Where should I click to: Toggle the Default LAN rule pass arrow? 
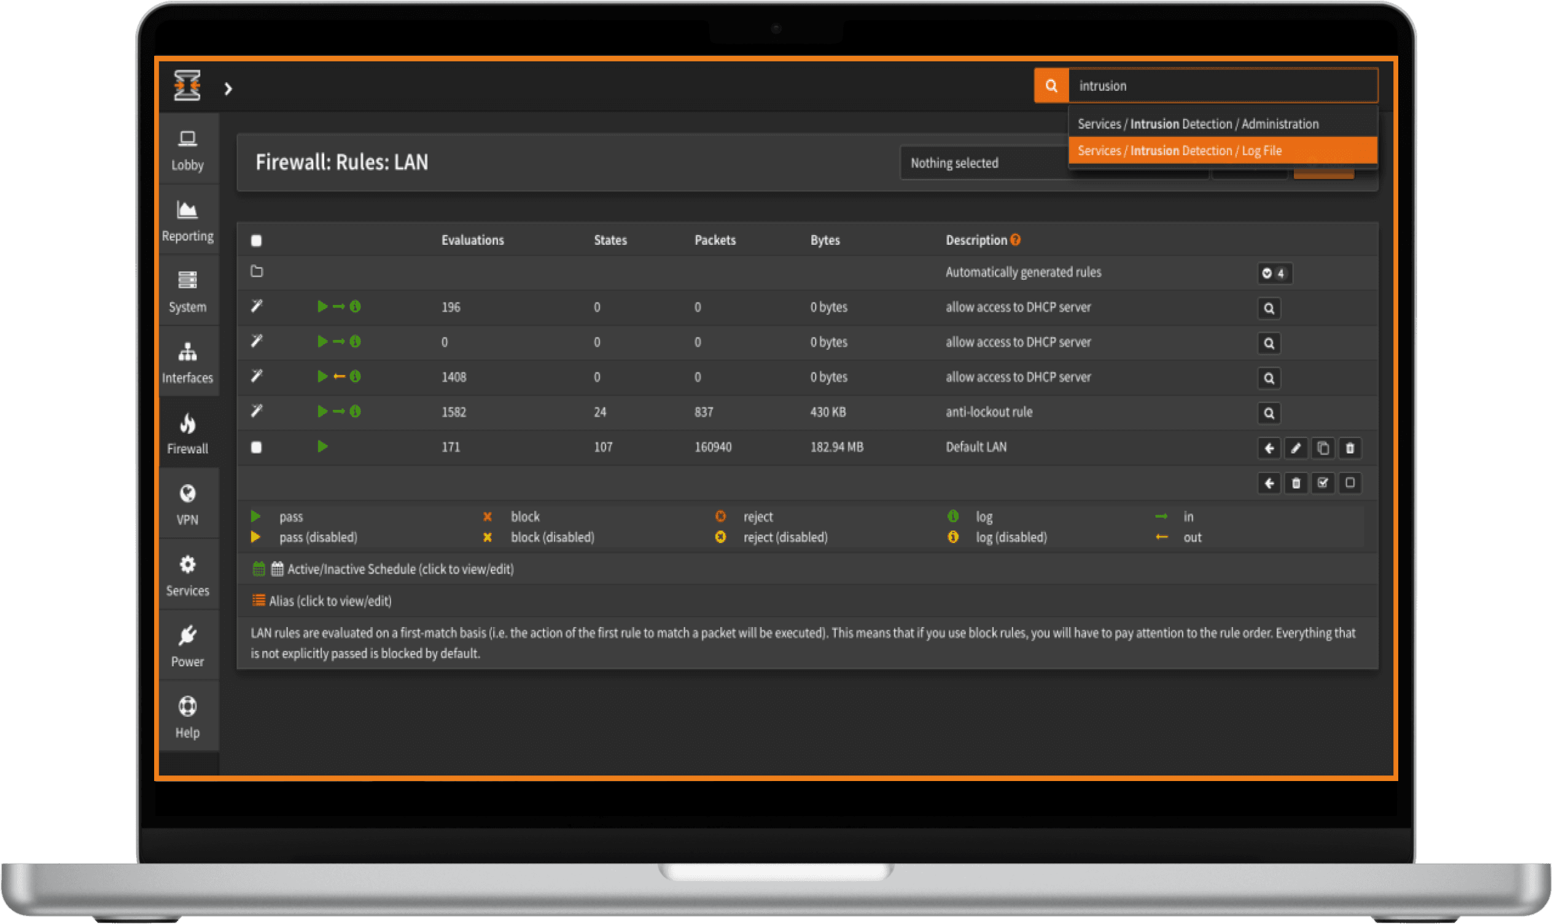click(322, 447)
